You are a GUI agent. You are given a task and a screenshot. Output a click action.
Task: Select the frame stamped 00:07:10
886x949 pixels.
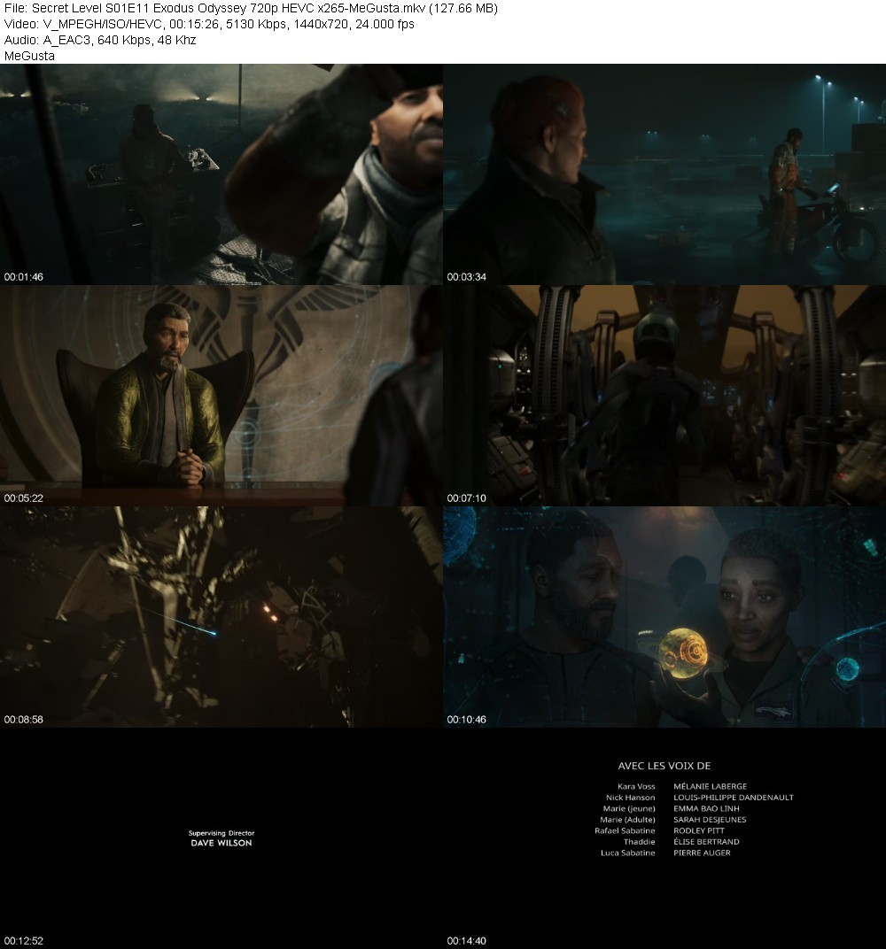pos(664,395)
